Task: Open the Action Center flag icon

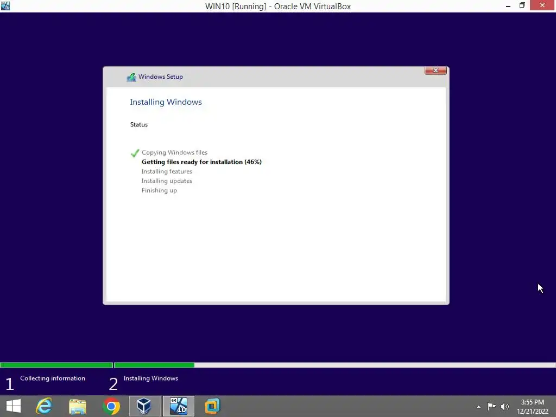Action: [x=491, y=406]
